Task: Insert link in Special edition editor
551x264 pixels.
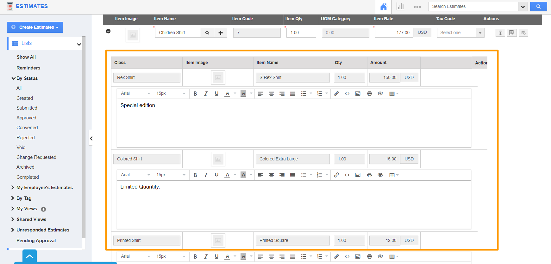Action: [x=336, y=93]
